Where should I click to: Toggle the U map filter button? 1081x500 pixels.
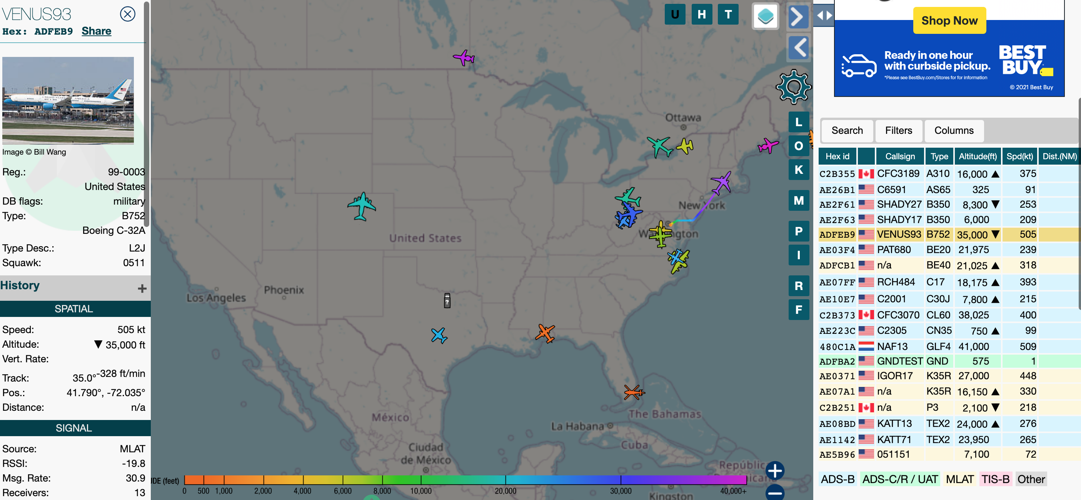pyautogui.click(x=675, y=15)
